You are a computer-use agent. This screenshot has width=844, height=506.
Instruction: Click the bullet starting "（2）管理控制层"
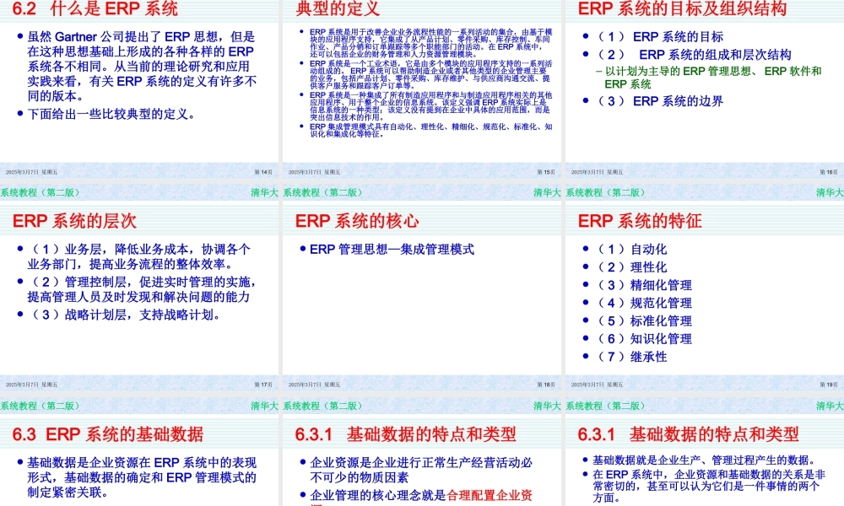pyautogui.click(x=142, y=289)
